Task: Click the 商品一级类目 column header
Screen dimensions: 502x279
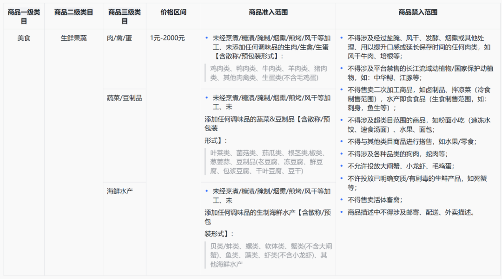Action: tap(24, 17)
